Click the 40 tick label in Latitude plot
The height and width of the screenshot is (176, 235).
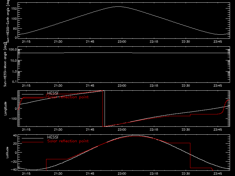(x=15, y=136)
